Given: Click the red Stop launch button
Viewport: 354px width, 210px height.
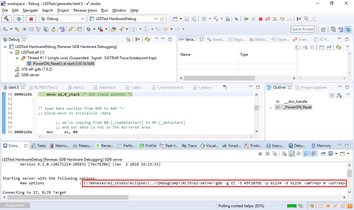Looking at the screenshot, I should click(x=31, y=19).
